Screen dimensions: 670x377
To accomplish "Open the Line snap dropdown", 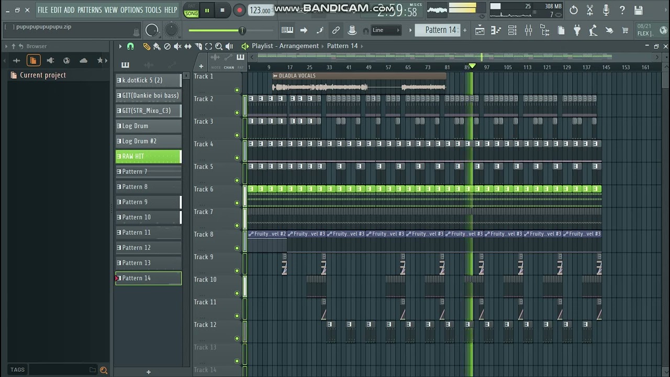I will pos(386,30).
